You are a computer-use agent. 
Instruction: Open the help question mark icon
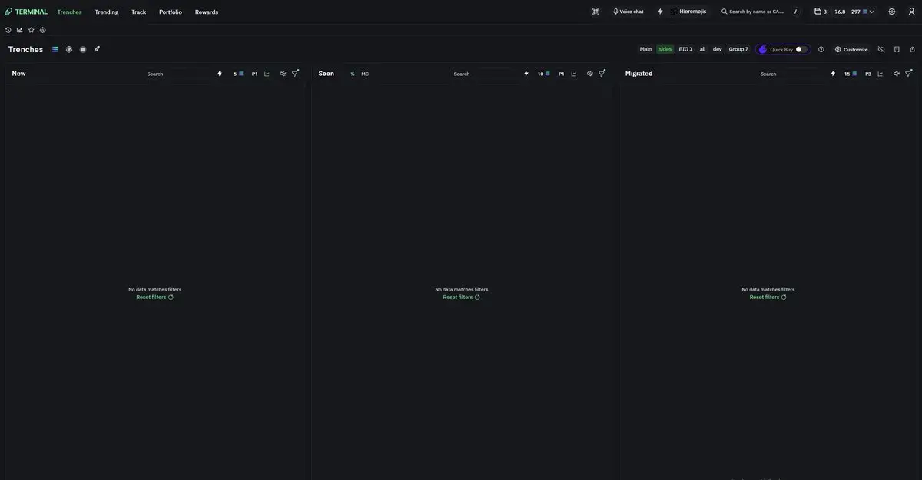(821, 49)
